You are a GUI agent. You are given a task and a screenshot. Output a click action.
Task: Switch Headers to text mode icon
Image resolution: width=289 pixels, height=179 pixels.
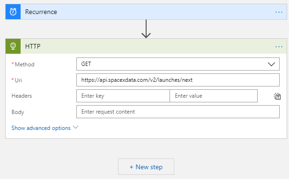click(277, 96)
